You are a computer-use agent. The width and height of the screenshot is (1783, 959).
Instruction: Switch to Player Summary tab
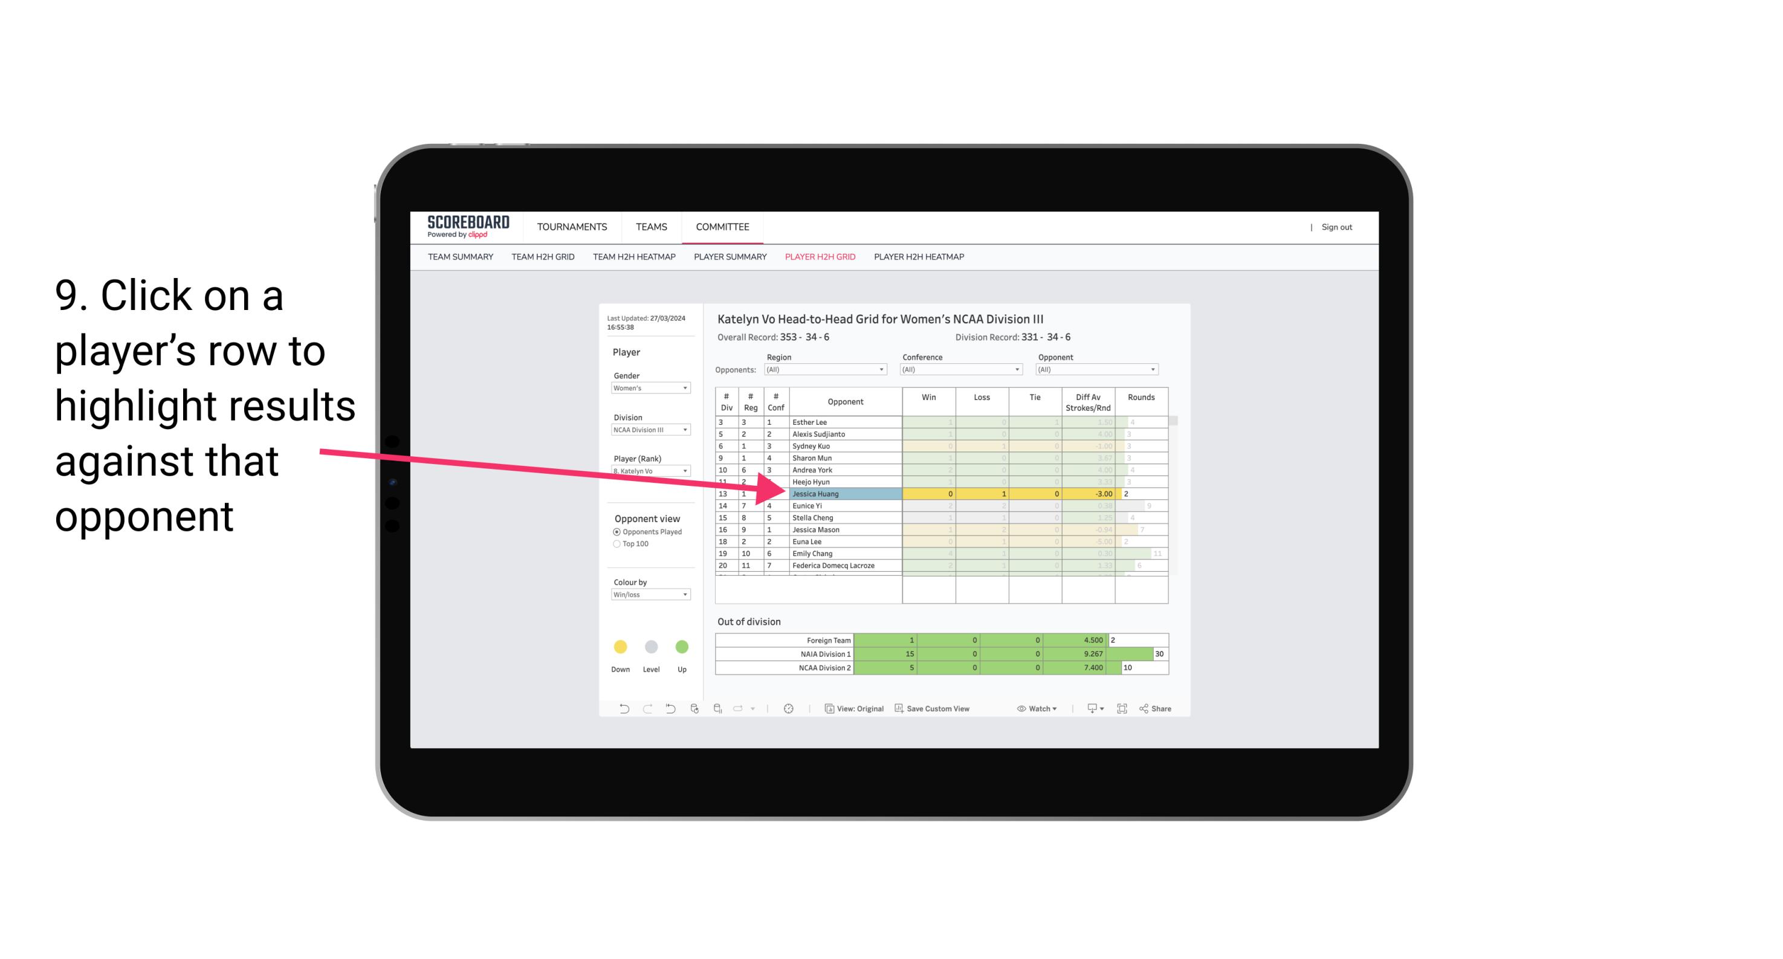point(730,259)
